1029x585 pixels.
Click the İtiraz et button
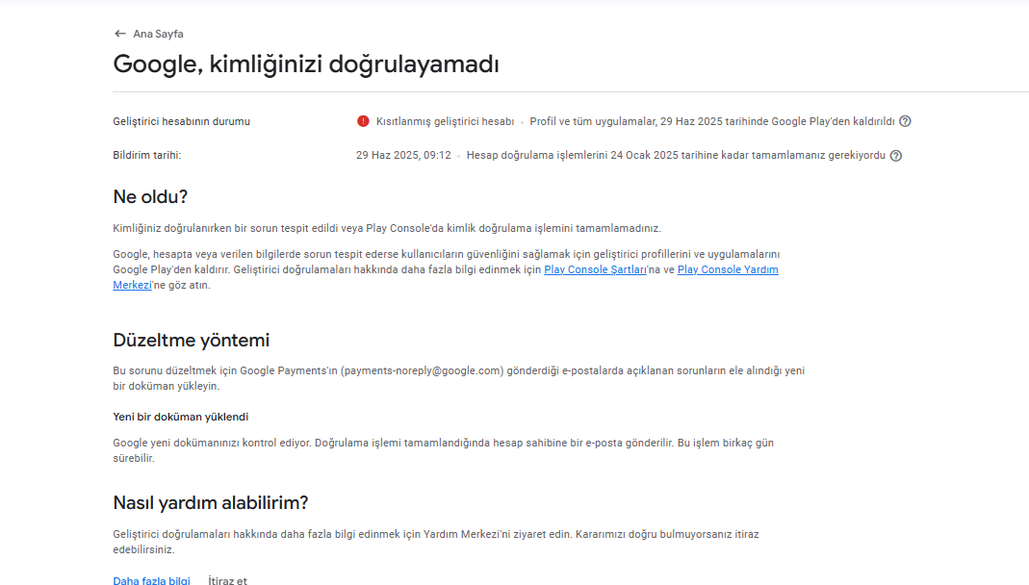tap(228, 580)
